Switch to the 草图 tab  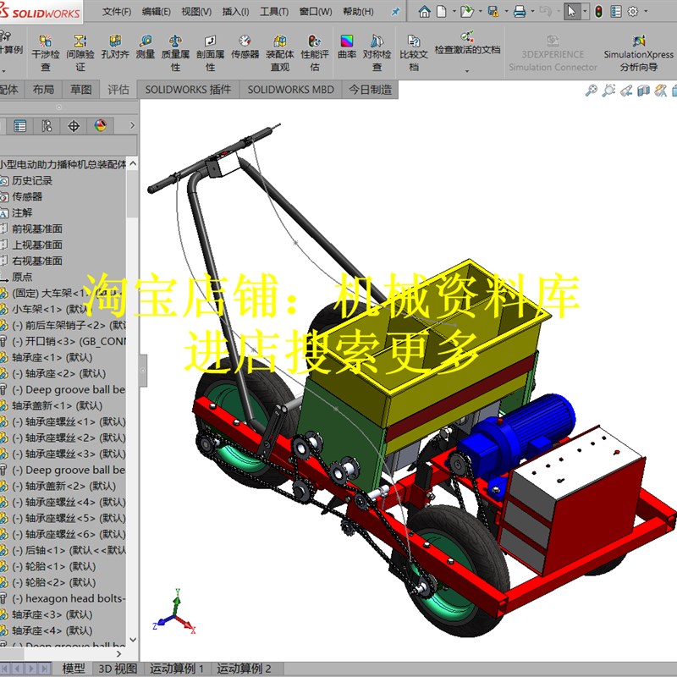tap(80, 90)
